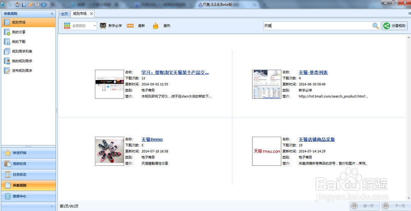Open settings via the gear icon
This screenshot has height=211, width=411.
click(37, 5)
